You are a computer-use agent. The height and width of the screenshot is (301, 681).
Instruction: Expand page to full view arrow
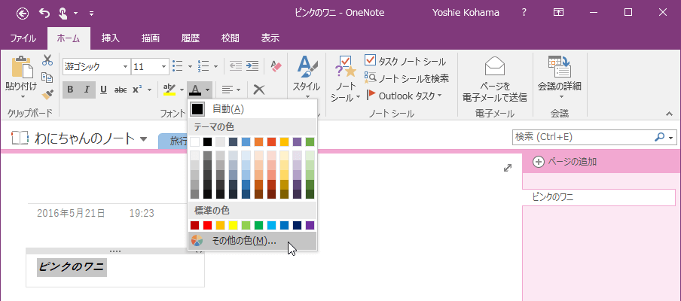coord(507,169)
